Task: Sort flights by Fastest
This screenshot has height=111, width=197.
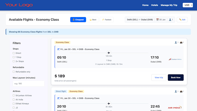Action: click(107, 20)
